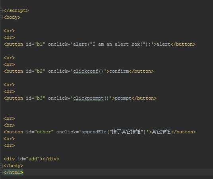Image resolution: width=213 pixels, height=179 pixels.
Task: Toggle the fold marker beside </body>
Action: click(x=1, y=166)
